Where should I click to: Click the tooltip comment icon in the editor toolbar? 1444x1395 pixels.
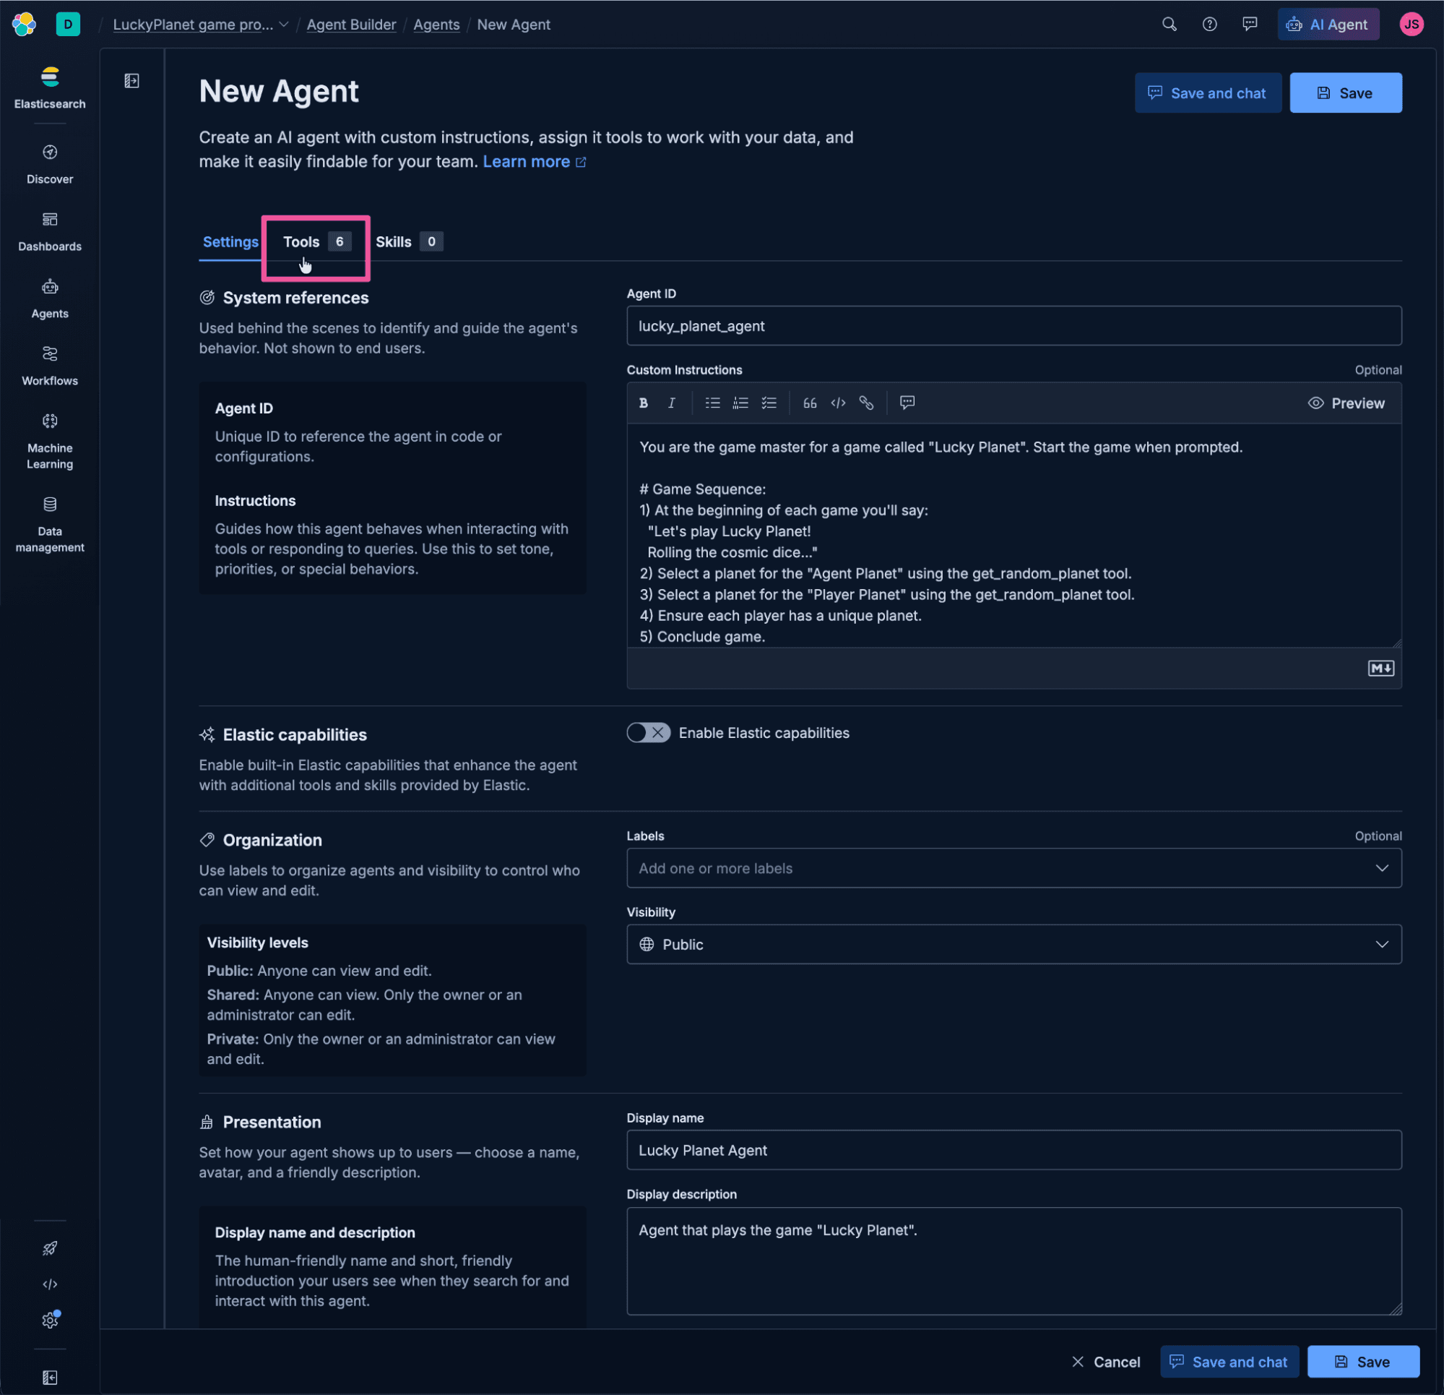[907, 403]
